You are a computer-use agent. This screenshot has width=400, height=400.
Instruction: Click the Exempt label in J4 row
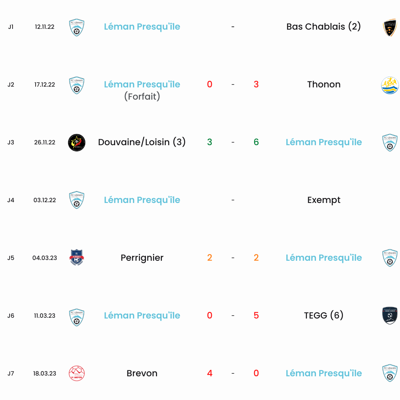click(324, 200)
